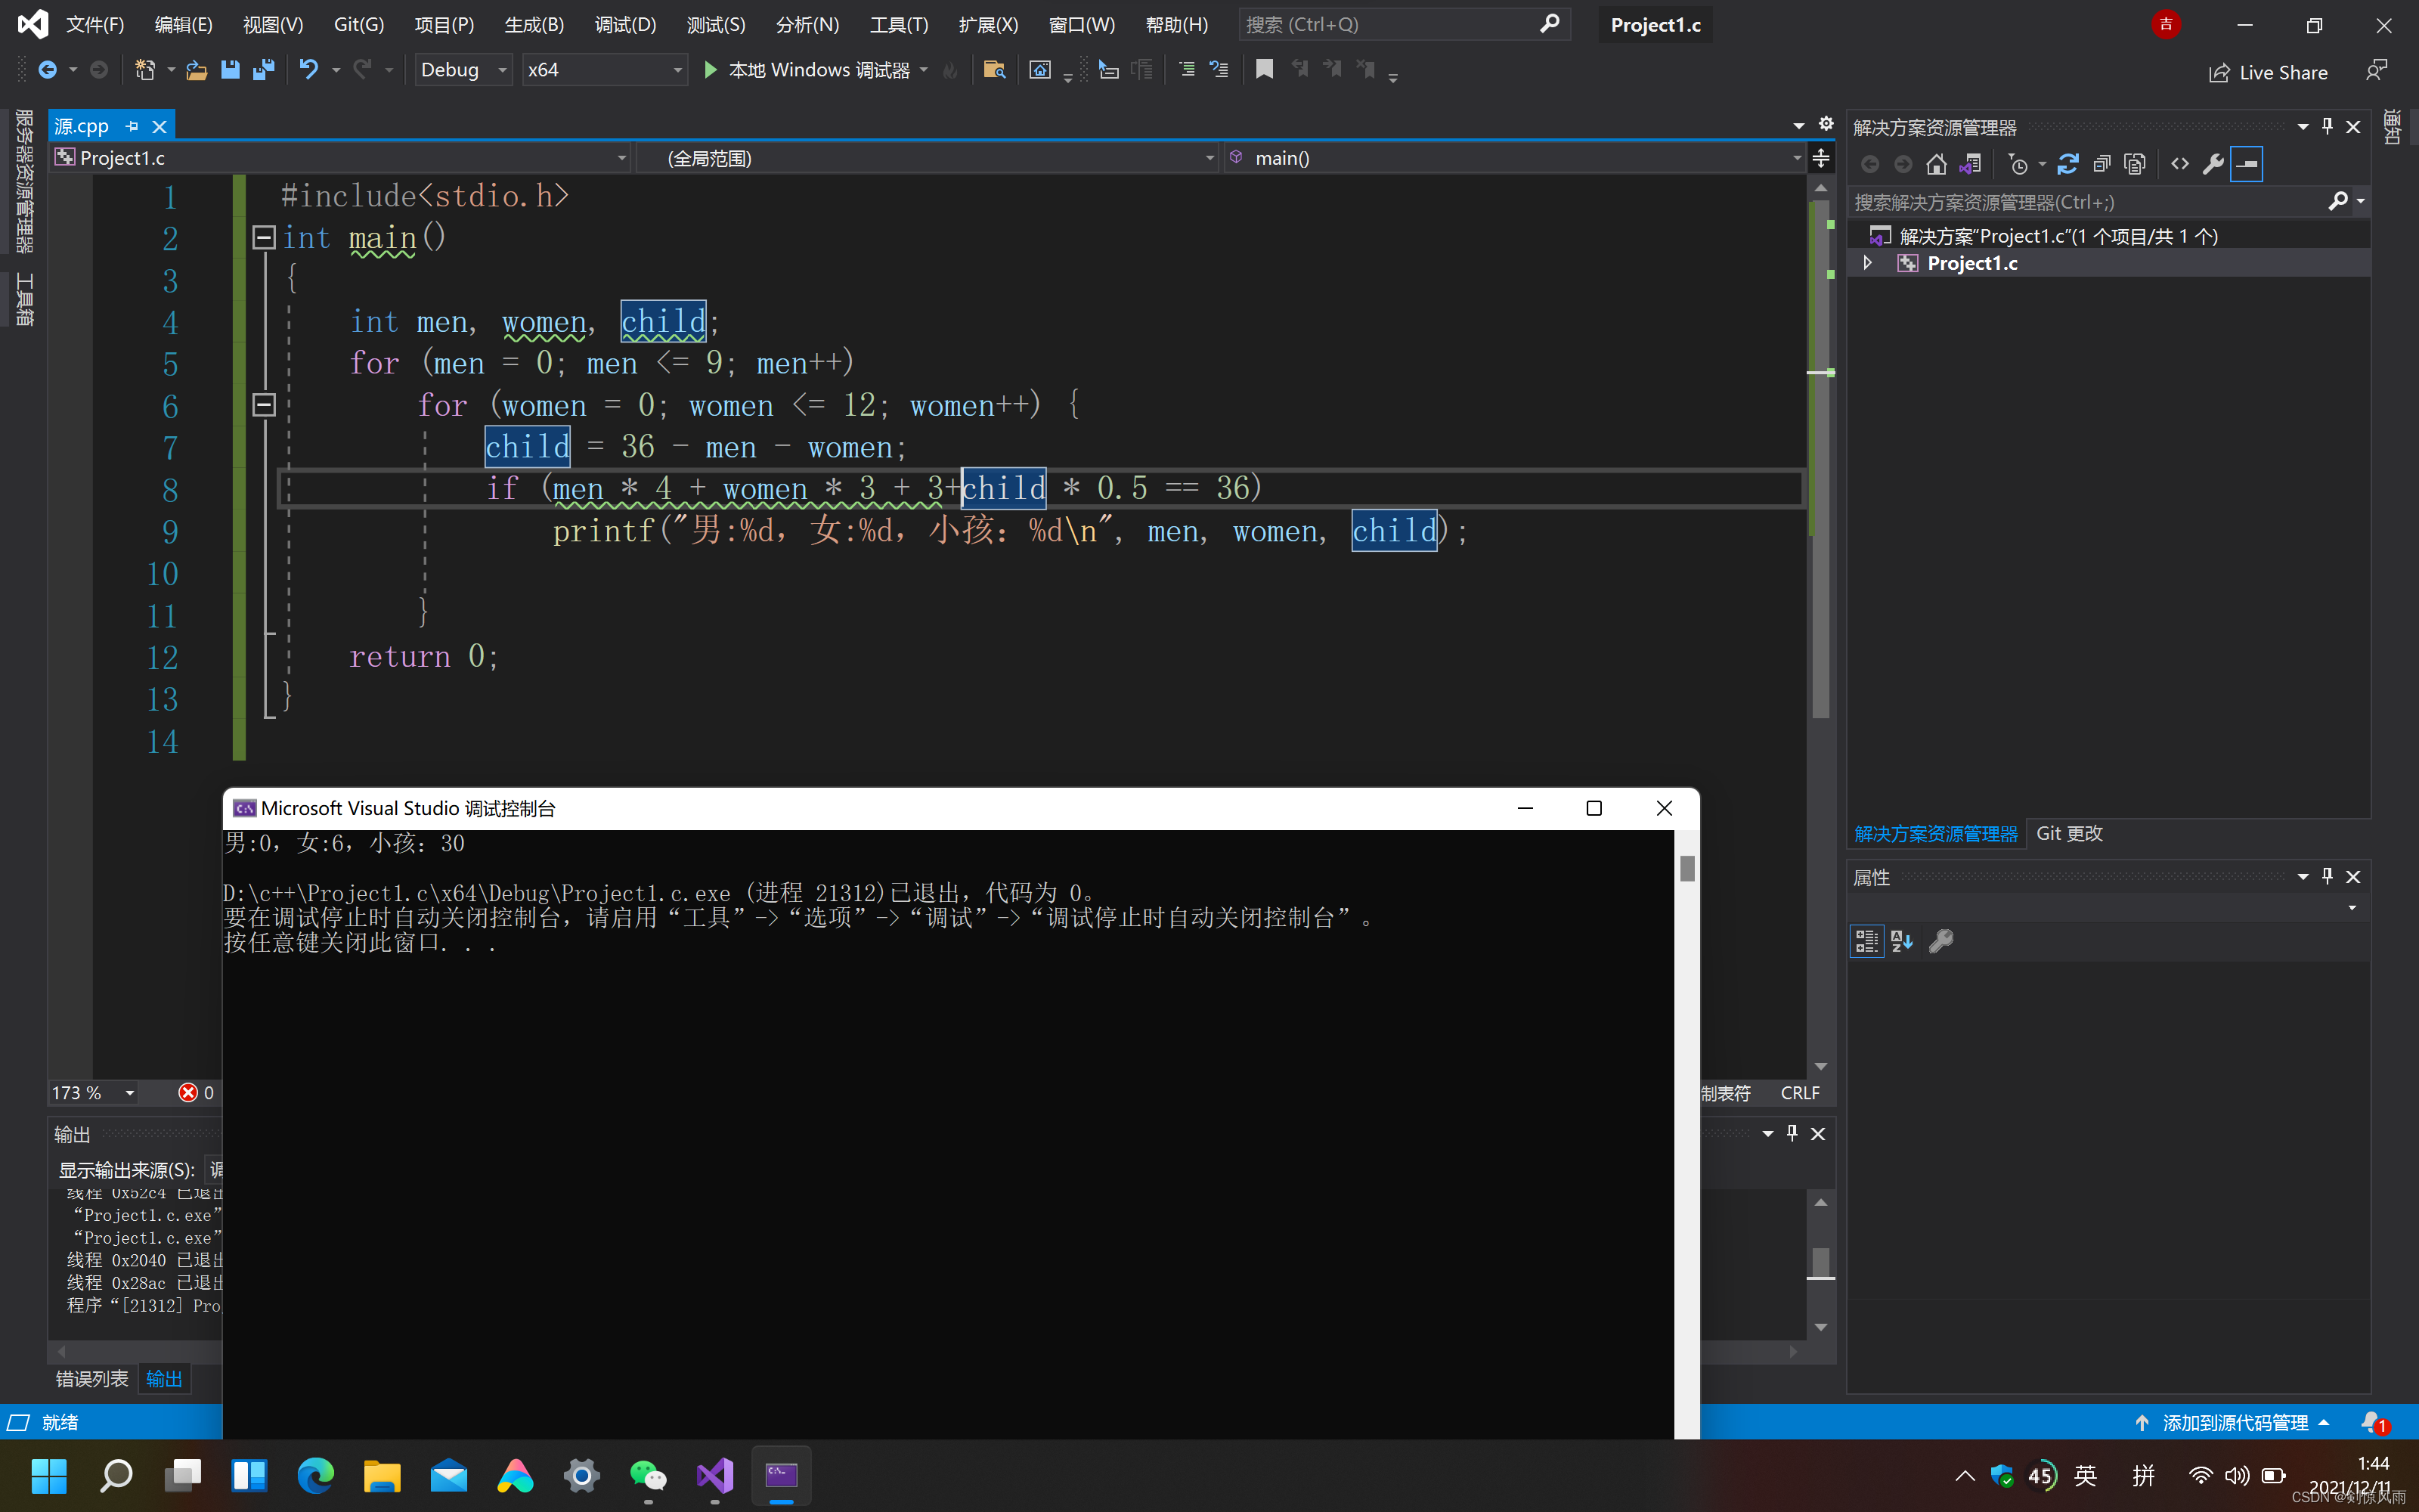Image resolution: width=2419 pixels, height=1512 pixels.
Task: Switch to the Git 更改 tab
Action: [2068, 833]
